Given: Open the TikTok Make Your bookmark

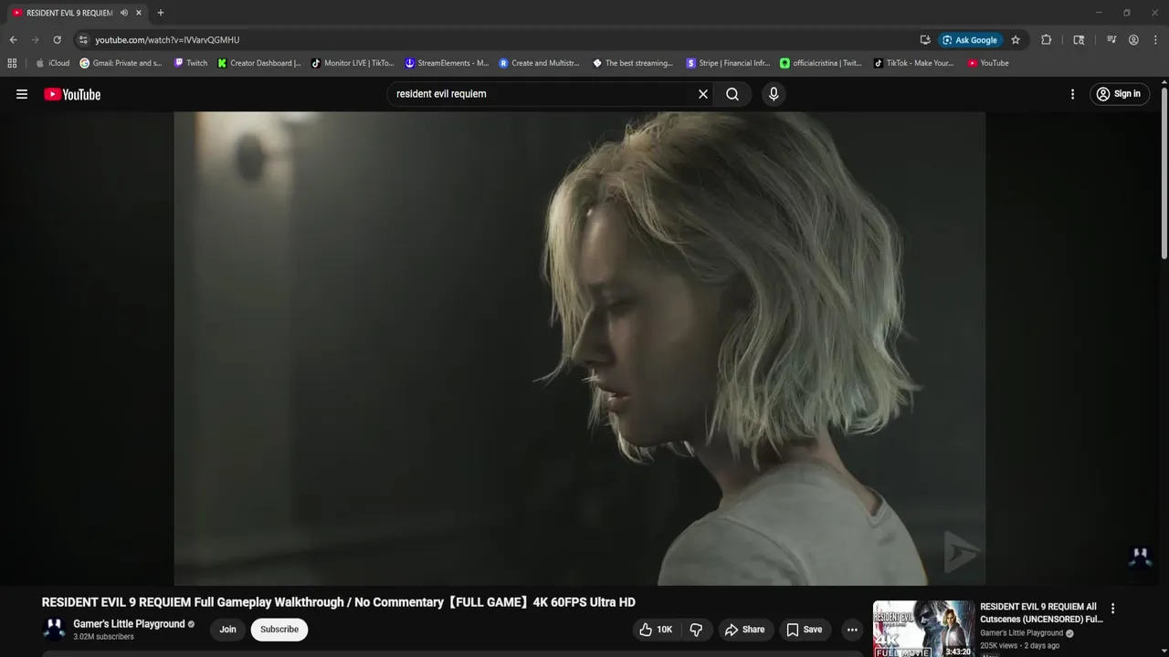Looking at the screenshot, I should point(913,63).
